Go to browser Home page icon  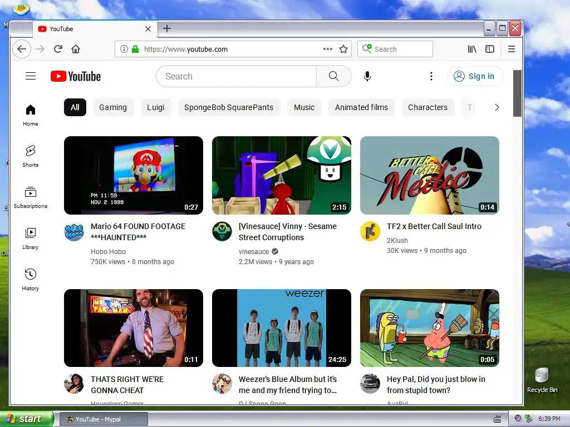tap(76, 49)
